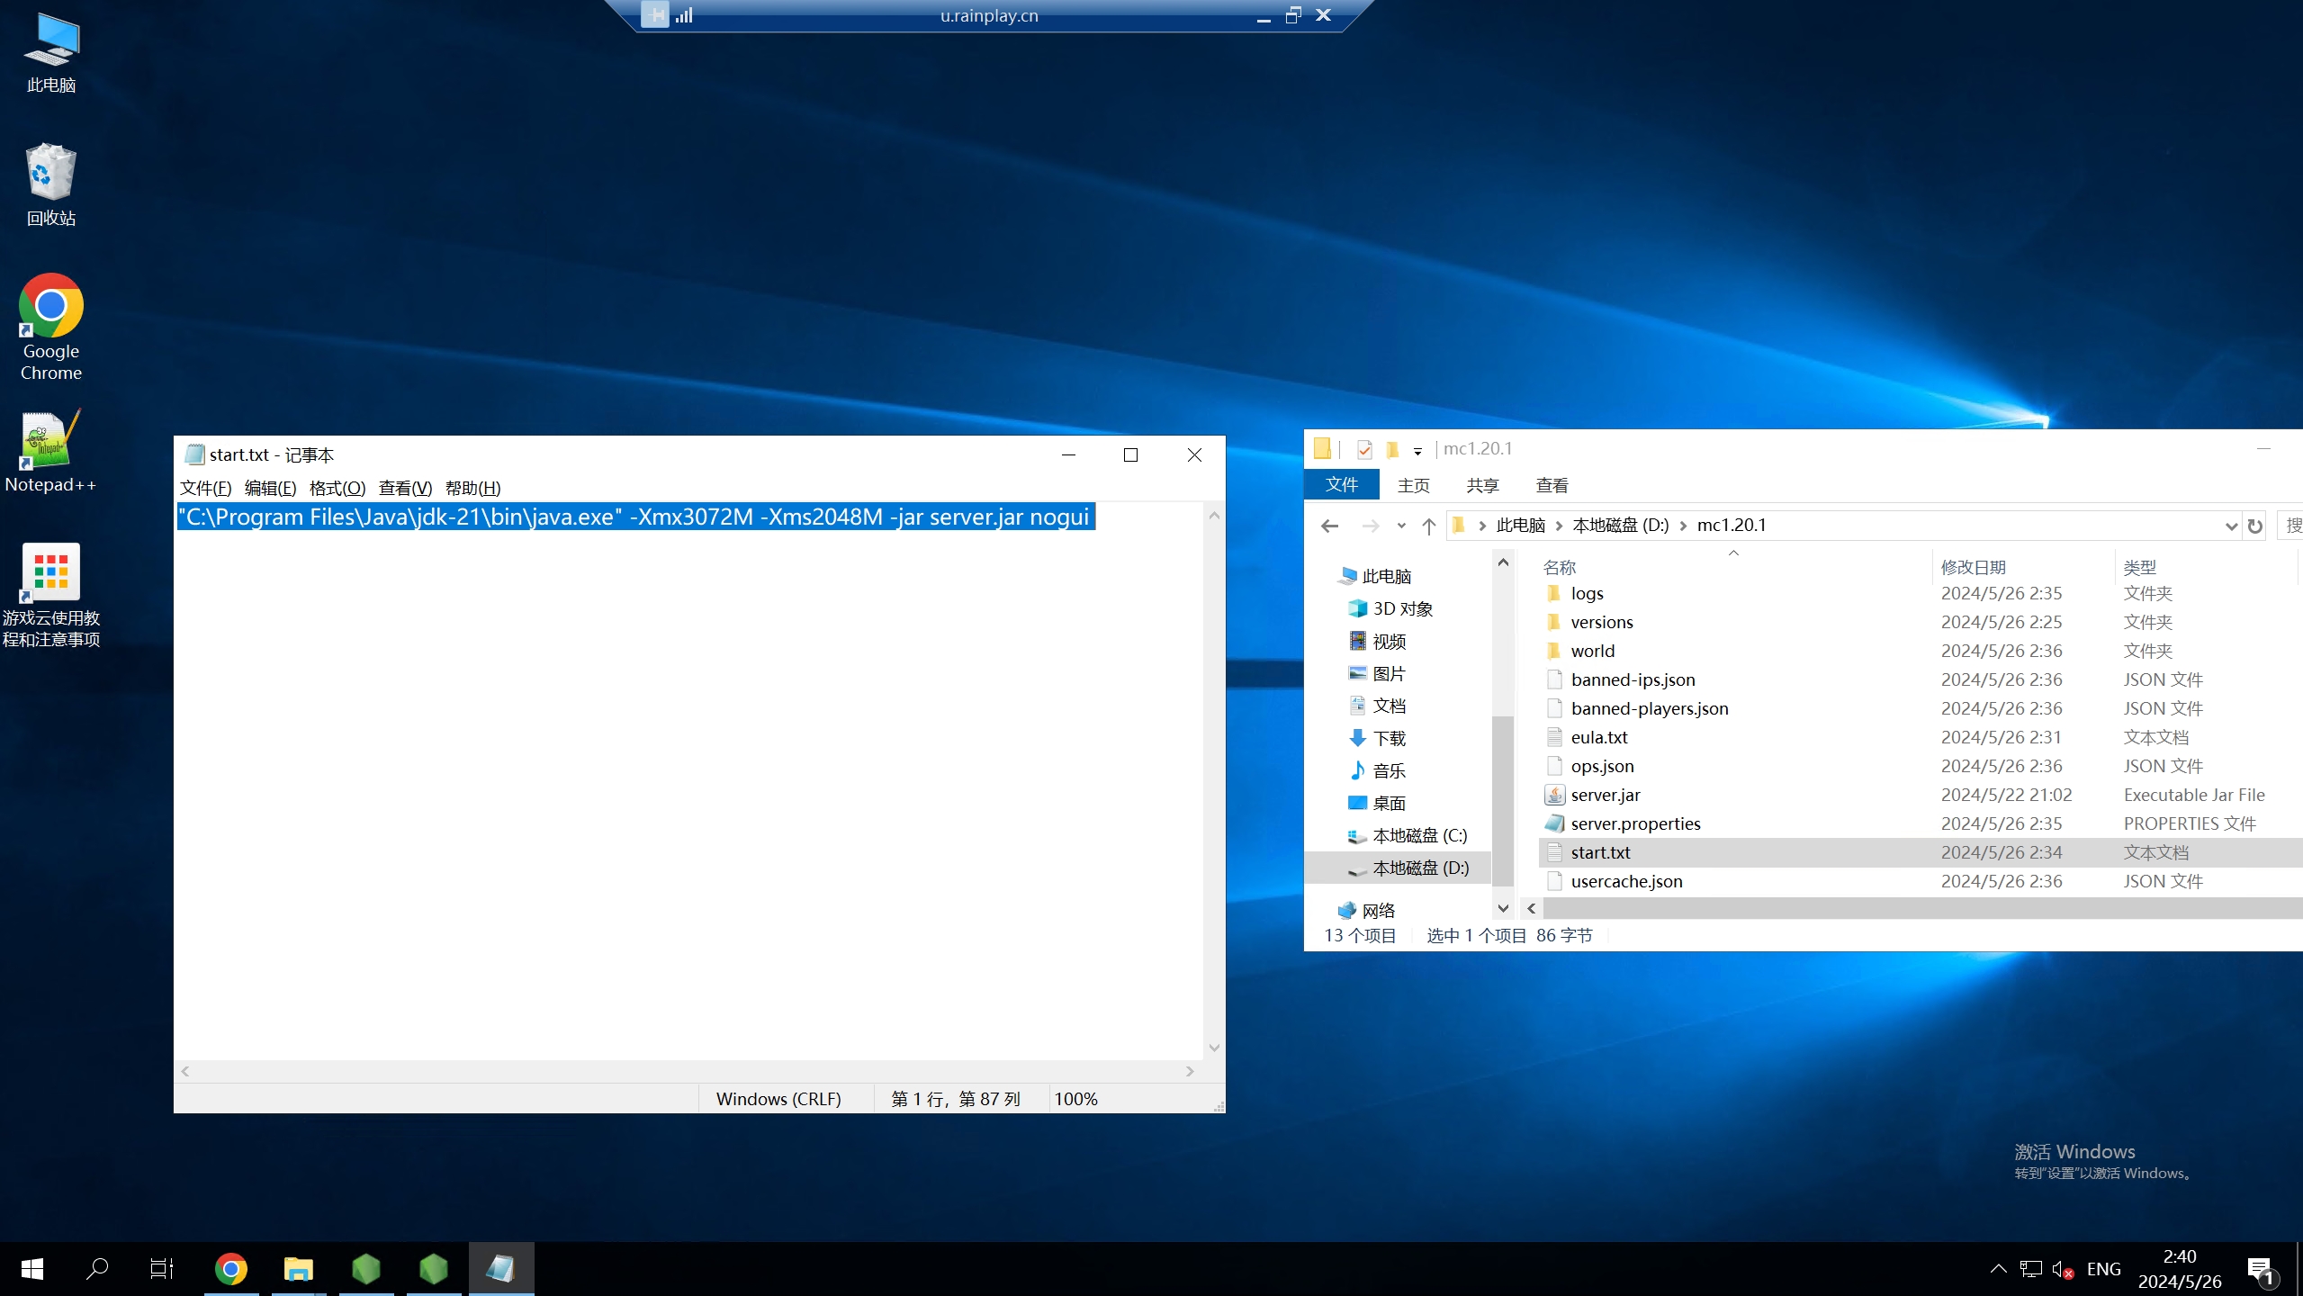Image resolution: width=2303 pixels, height=1296 pixels.
Task: Select the world folder in file list
Action: 1592,651
